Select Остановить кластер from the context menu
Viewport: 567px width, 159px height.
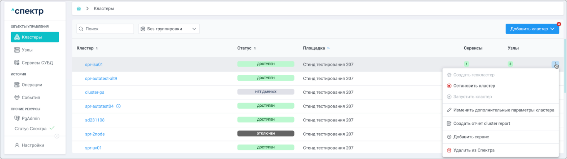pos(474,86)
